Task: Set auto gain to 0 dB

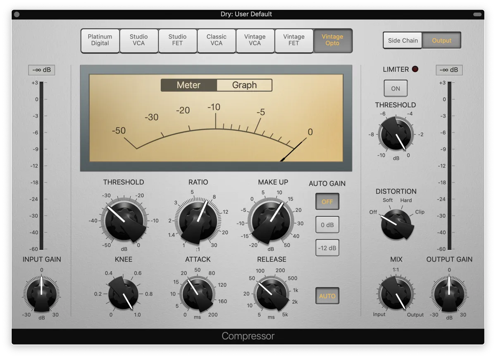Action: coord(327,224)
